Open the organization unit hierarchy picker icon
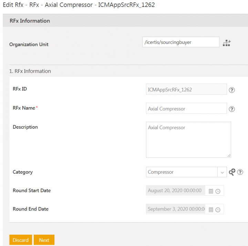 point(226,43)
